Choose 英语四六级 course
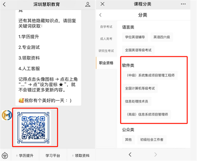197x161 pixels. [x=162, y=37]
